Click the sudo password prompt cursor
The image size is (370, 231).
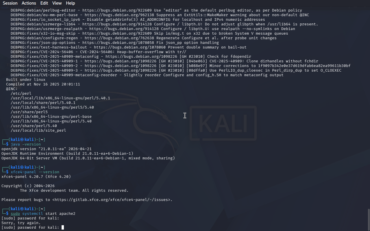click(63, 228)
